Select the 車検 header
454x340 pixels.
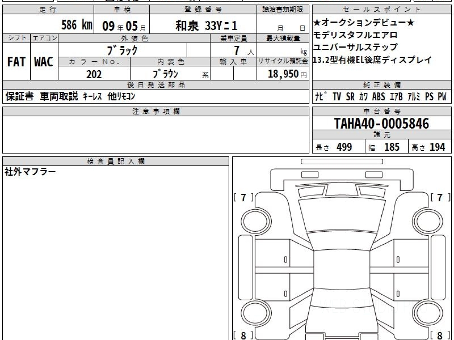pyautogui.click(x=122, y=10)
